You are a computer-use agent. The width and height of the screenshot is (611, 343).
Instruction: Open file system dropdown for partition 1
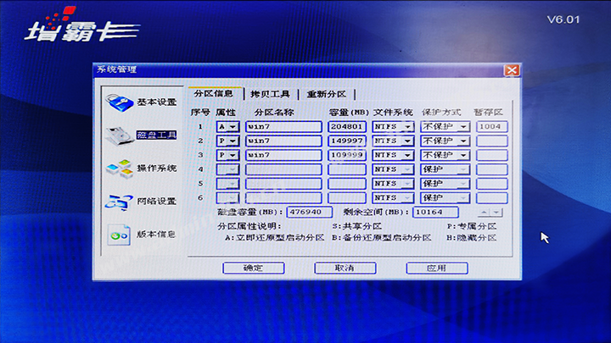[407, 127]
